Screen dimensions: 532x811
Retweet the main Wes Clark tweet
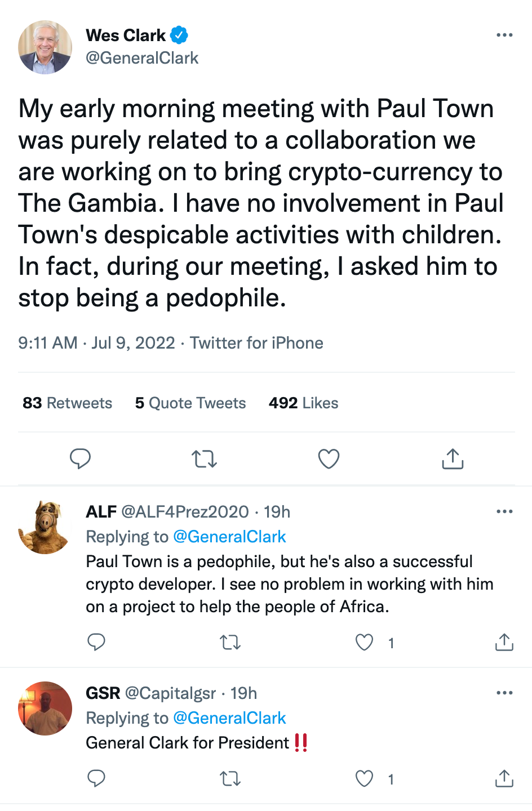204,459
